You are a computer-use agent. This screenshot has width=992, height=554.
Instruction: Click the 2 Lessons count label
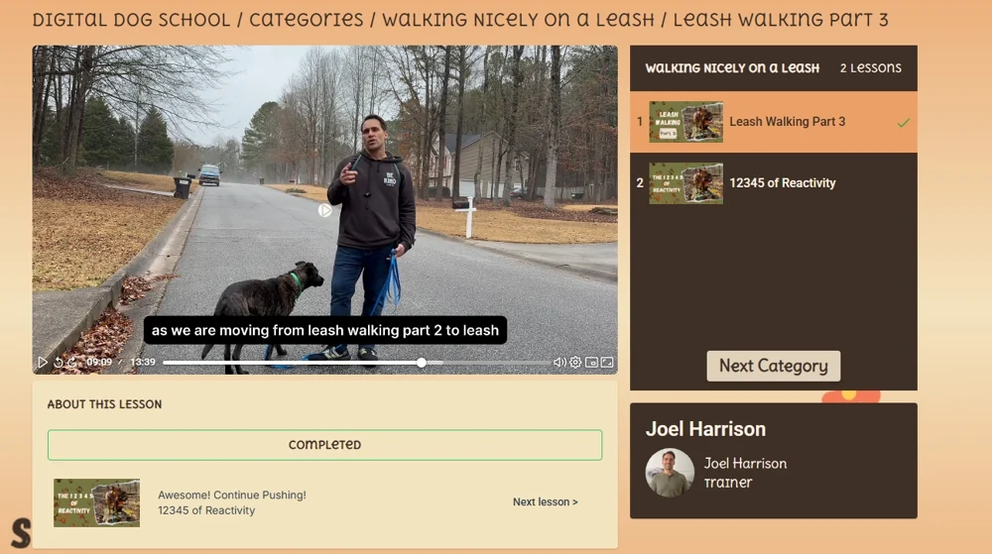[x=871, y=67]
